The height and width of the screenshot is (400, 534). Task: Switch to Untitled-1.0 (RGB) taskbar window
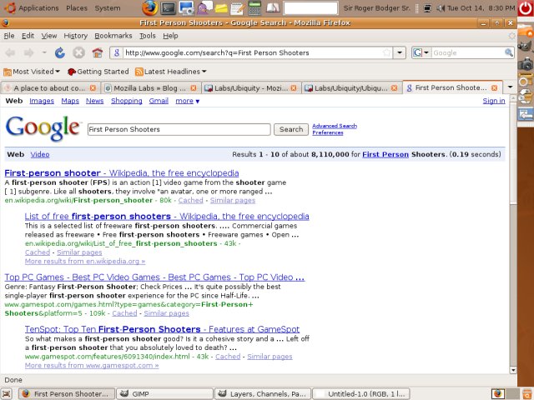(361, 394)
